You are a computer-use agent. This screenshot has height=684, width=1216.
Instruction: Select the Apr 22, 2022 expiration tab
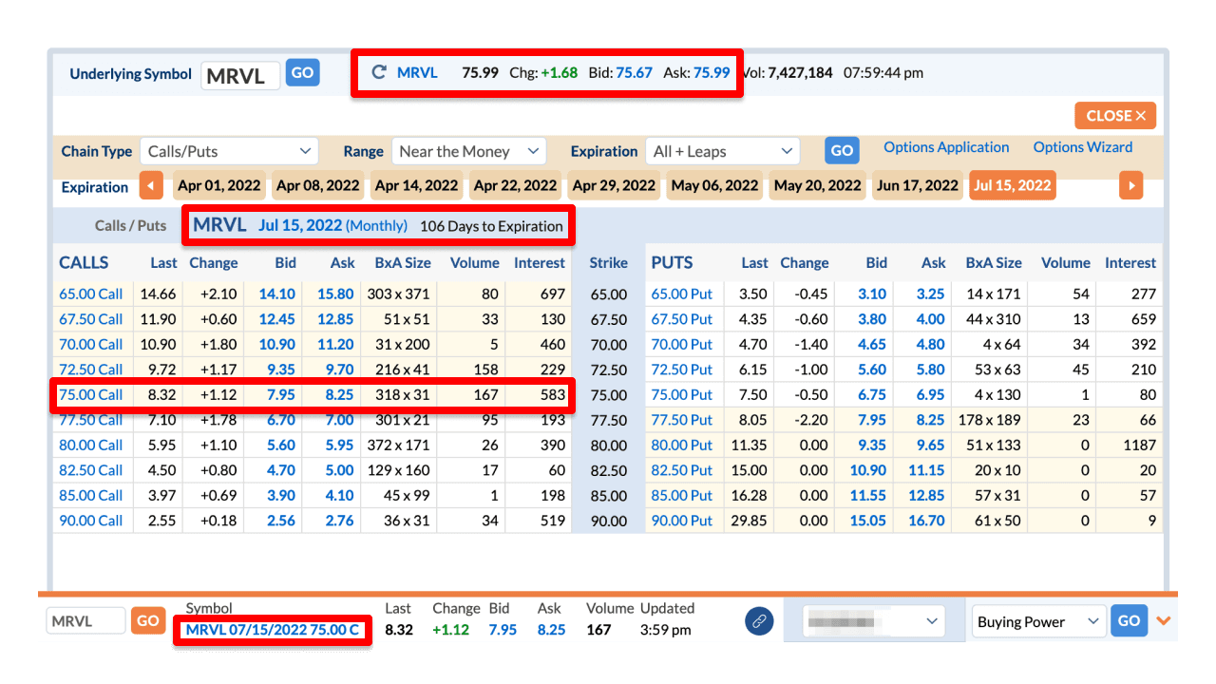tap(515, 185)
